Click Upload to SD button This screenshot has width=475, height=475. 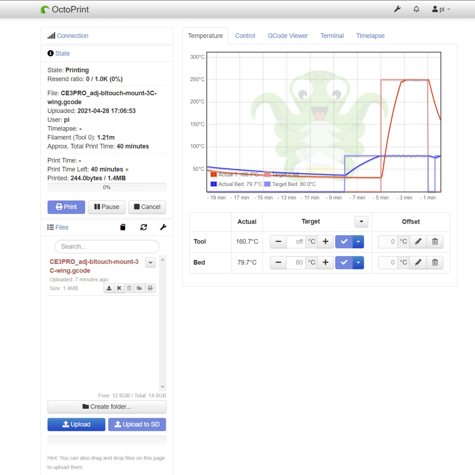[137, 425]
